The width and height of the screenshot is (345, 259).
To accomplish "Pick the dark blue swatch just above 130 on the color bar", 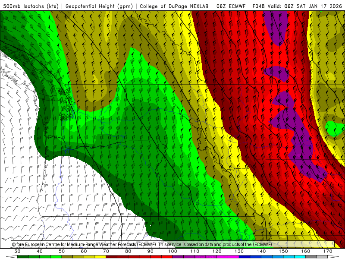I will pos(245,257).
